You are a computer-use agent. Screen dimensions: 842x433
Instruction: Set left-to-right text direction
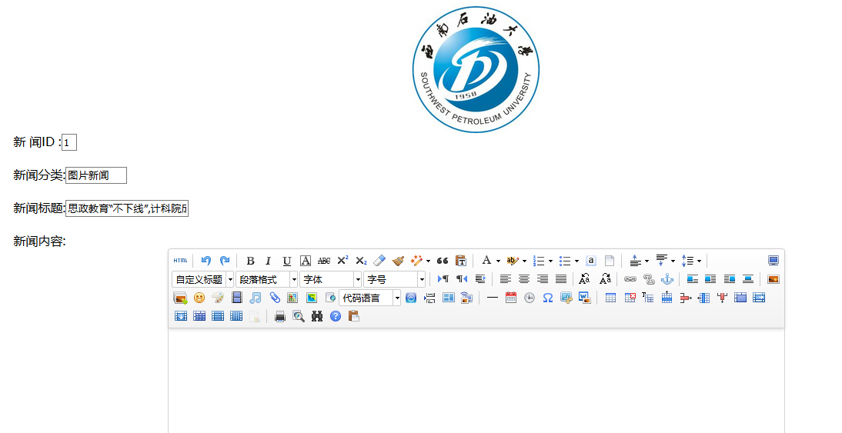pos(443,279)
